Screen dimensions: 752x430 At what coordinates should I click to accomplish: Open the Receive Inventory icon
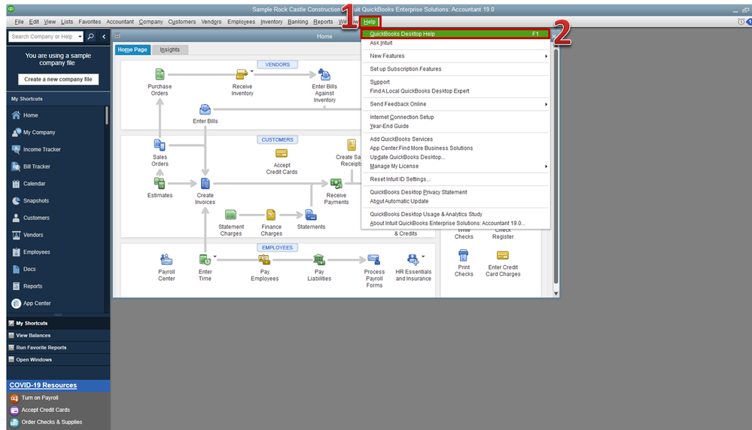(241, 75)
